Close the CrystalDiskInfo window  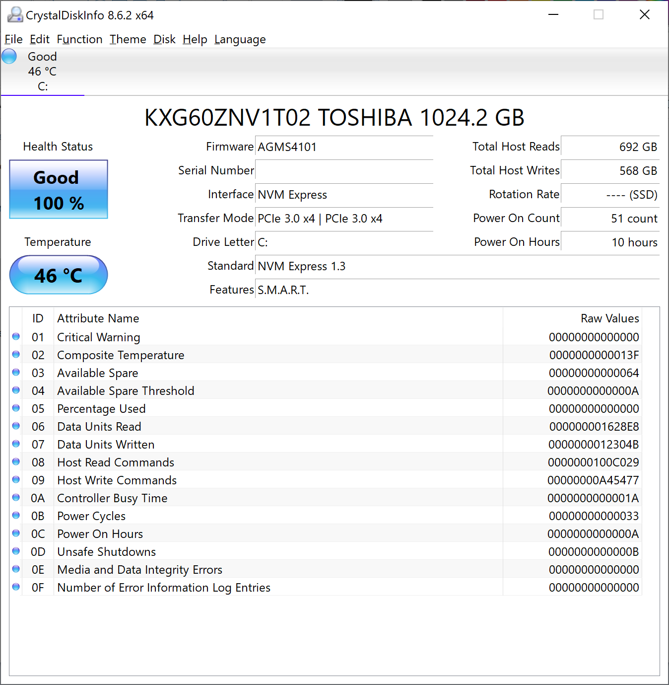tap(645, 15)
